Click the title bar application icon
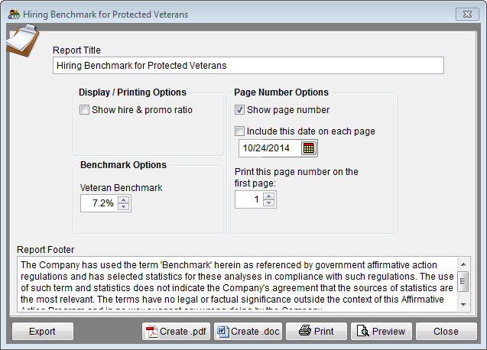 tap(14, 15)
